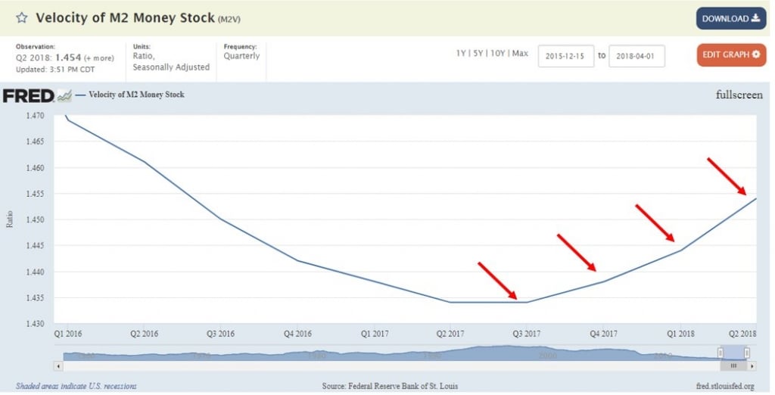Click the DOWNLOAD button
This screenshot has height=395, width=775.
click(x=730, y=18)
